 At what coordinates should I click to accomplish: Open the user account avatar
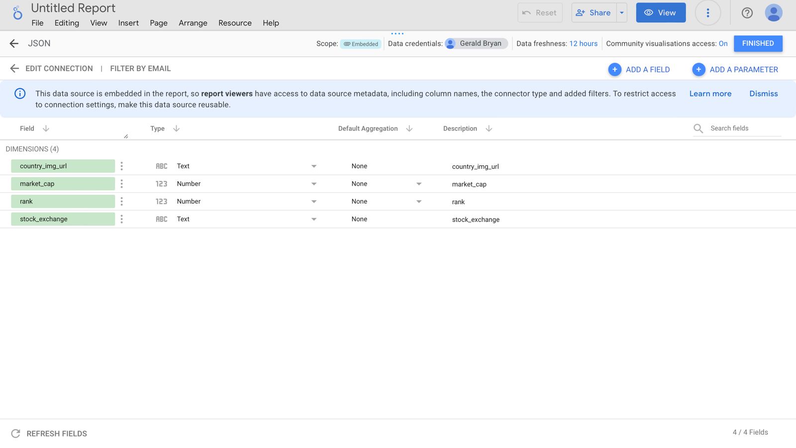[x=773, y=13]
